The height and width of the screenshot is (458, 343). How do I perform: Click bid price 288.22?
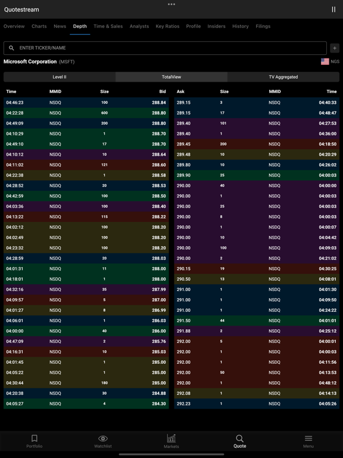(x=159, y=216)
